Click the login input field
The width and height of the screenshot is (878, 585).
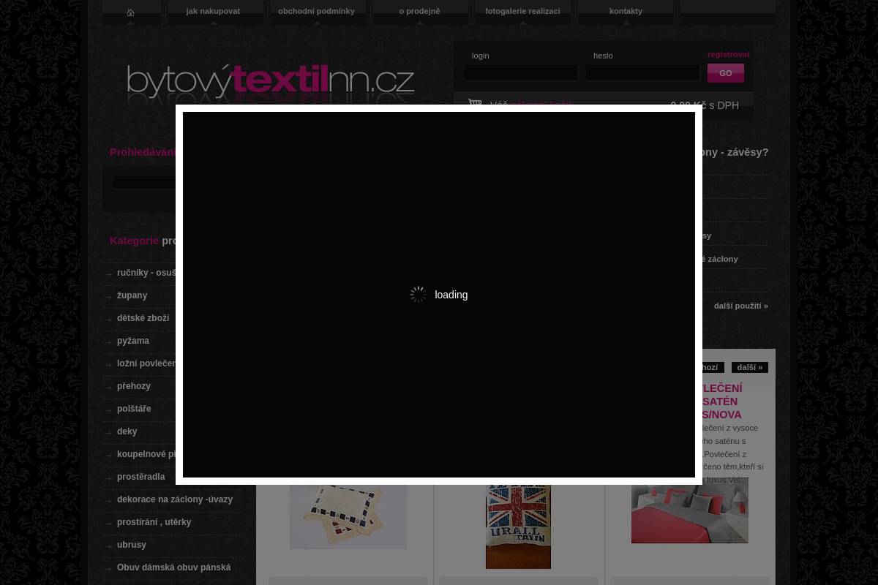(521, 73)
